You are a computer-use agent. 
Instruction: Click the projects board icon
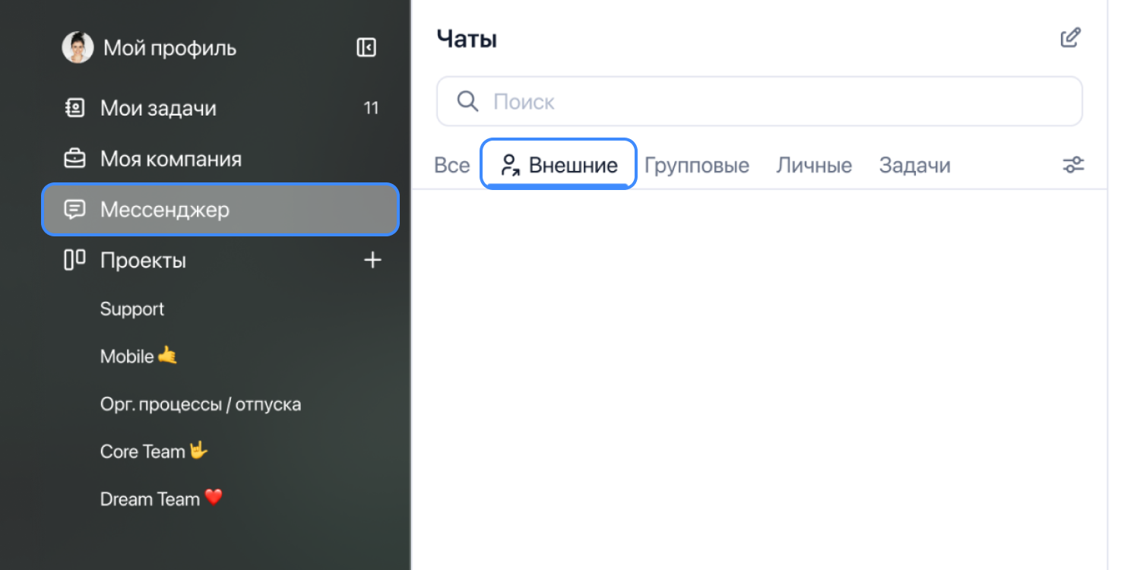pos(74,261)
